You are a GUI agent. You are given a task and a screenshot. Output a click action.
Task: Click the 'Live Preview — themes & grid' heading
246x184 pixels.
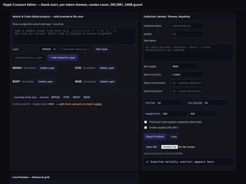coord(31,177)
